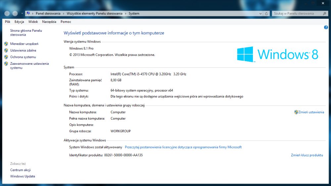Select the Intel Core i5-4570 processor value
Viewport: 331px width, 186px height.
(x=148, y=74)
